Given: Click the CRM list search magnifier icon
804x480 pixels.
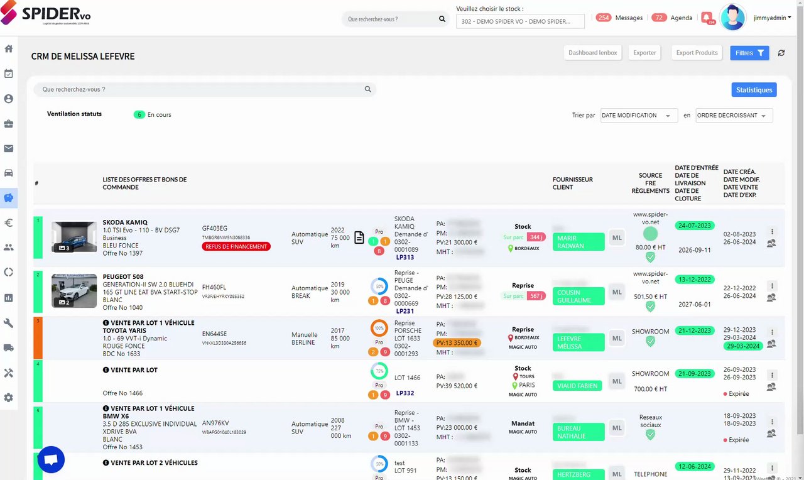Looking at the screenshot, I should [x=368, y=89].
